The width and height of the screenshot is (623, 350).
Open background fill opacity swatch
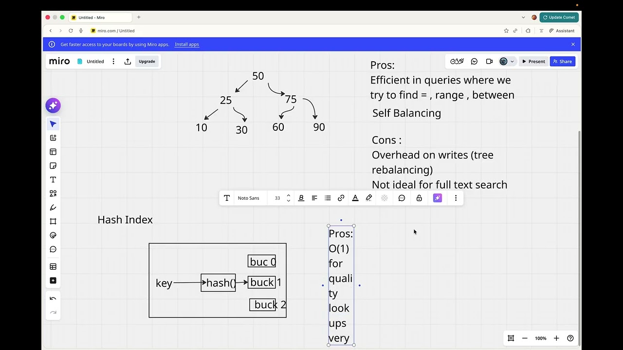coord(385,198)
